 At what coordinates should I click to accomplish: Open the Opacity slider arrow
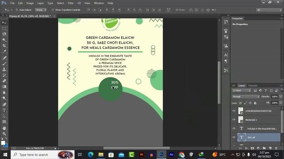280,97
